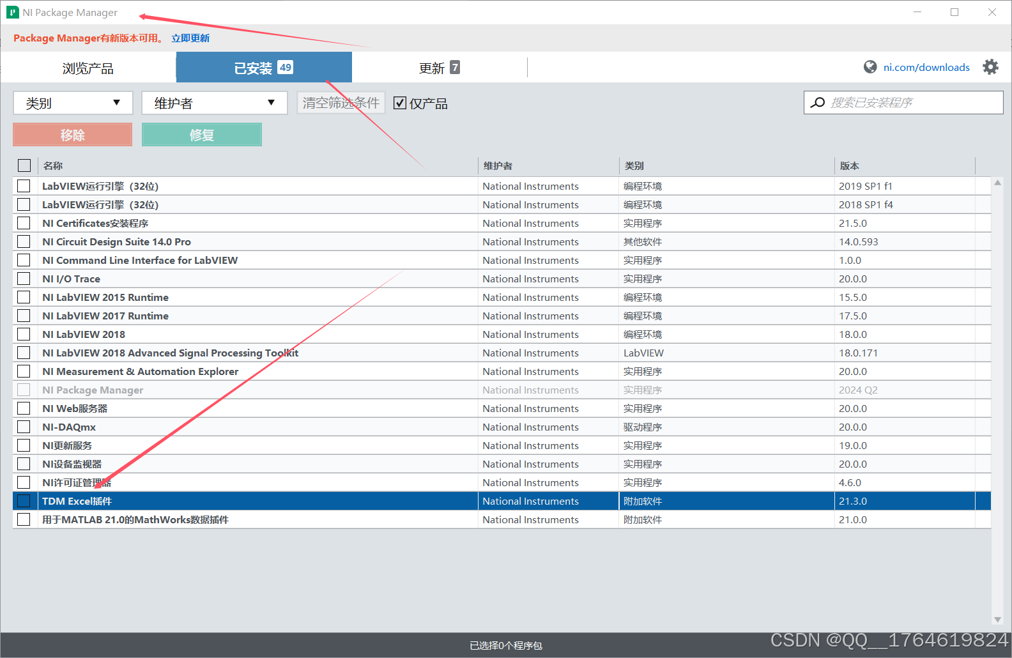The image size is (1012, 658).
Task: Focus the 搜索已安装程序 search field
Action: click(x=903, y=102)
